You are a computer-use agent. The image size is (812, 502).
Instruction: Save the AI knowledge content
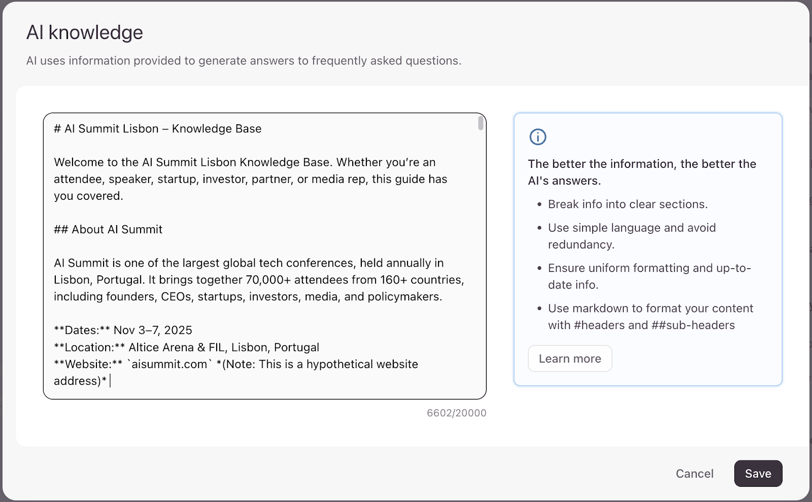758,473
